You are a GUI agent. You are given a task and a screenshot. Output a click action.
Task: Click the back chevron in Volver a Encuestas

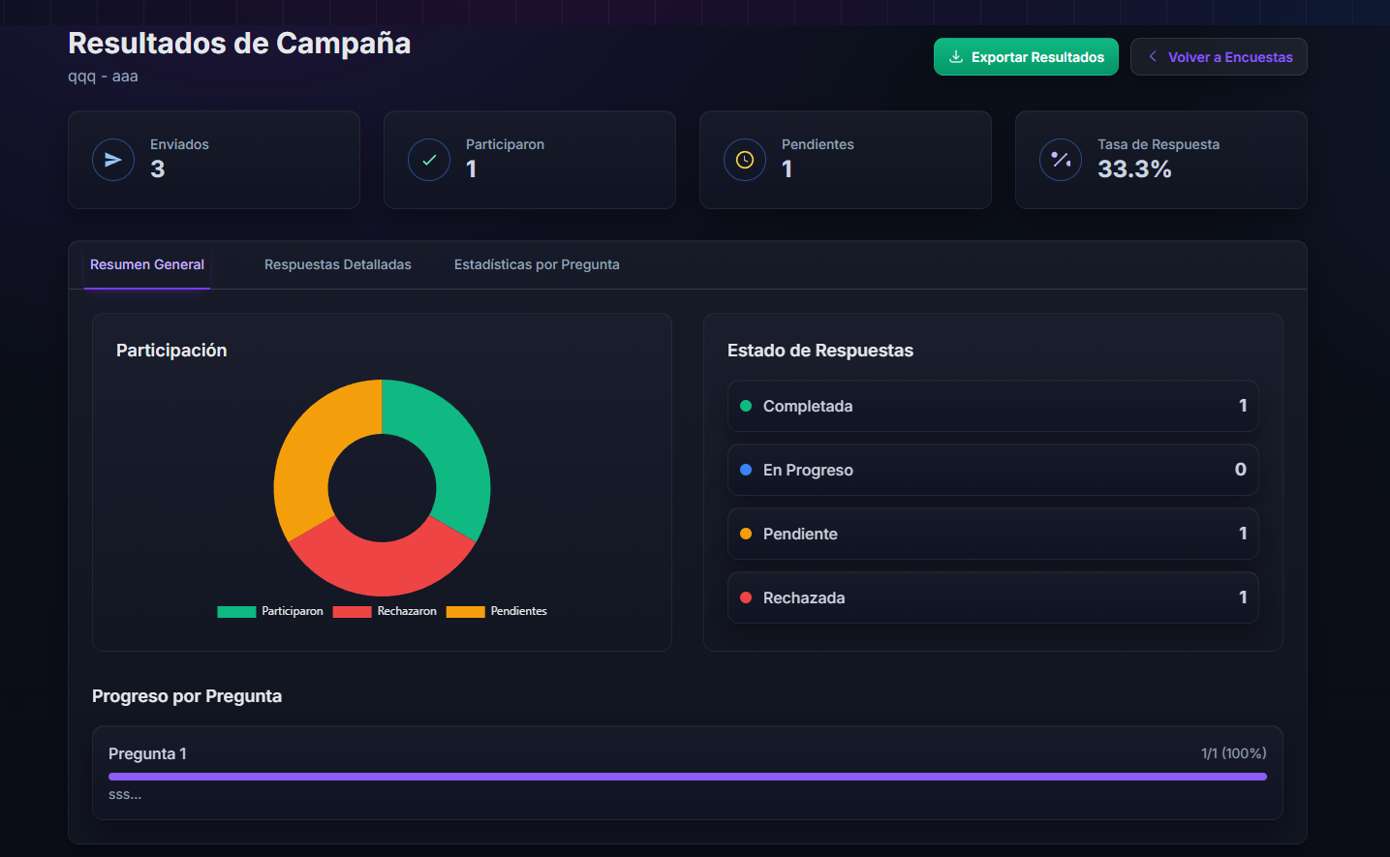pyautogui.click(x=1152, y=56)
